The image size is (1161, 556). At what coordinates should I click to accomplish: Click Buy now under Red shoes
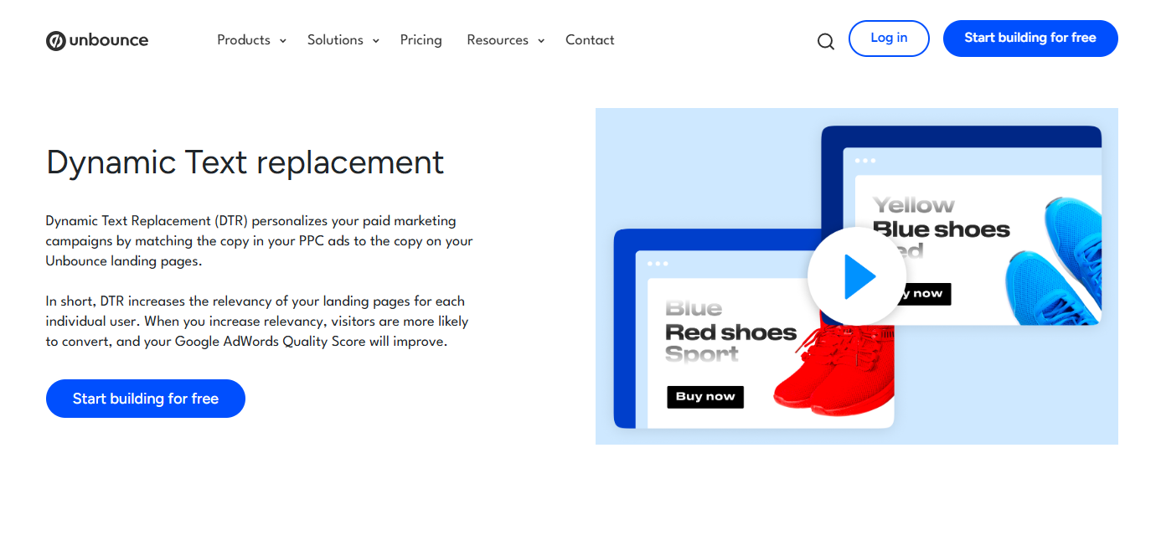705,397
